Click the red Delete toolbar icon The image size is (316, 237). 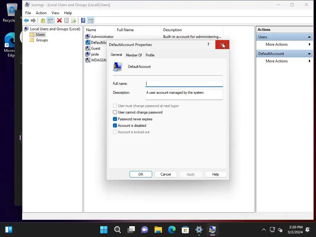(x=59, y=20)
